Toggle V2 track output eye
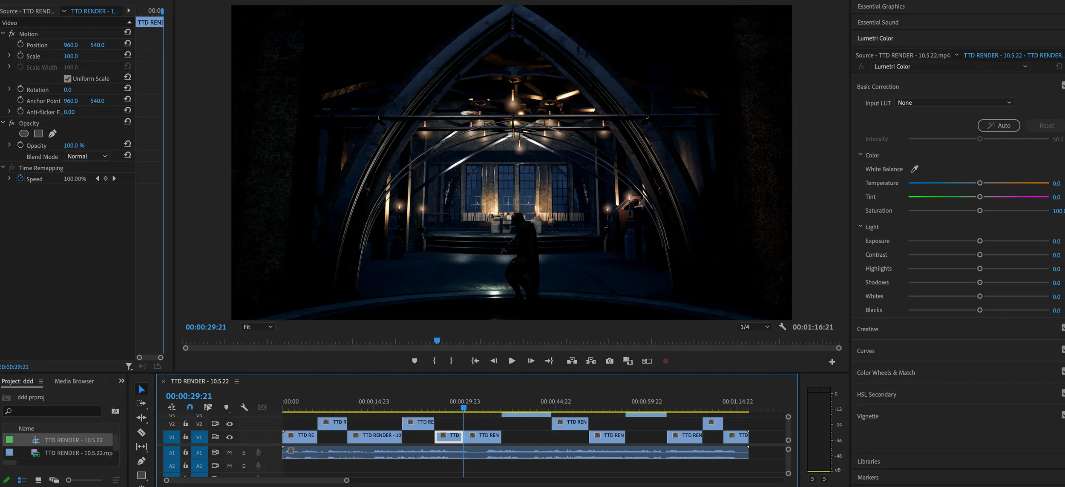 pos(229,424)
